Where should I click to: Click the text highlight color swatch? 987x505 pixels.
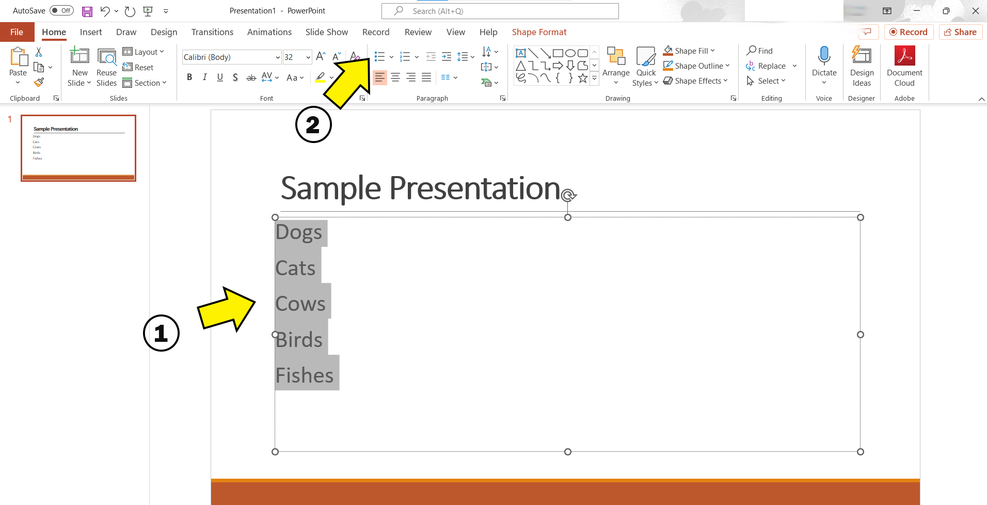320,77
